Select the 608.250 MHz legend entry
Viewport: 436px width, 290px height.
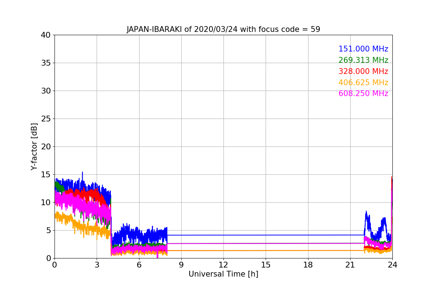pyautogui.click(x=363, y=94)
